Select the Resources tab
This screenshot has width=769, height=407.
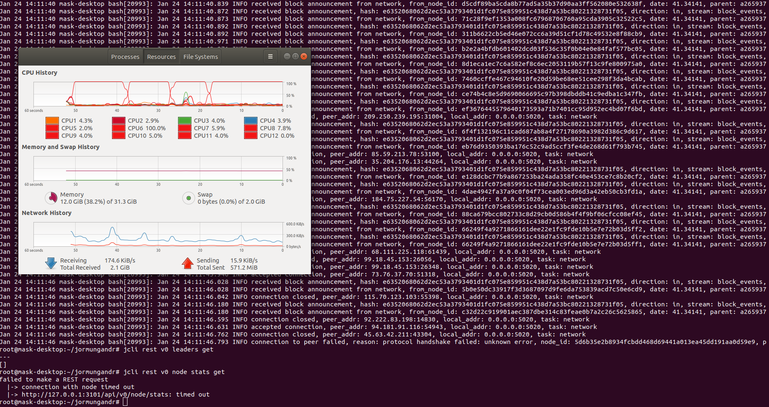coord(161,56)
